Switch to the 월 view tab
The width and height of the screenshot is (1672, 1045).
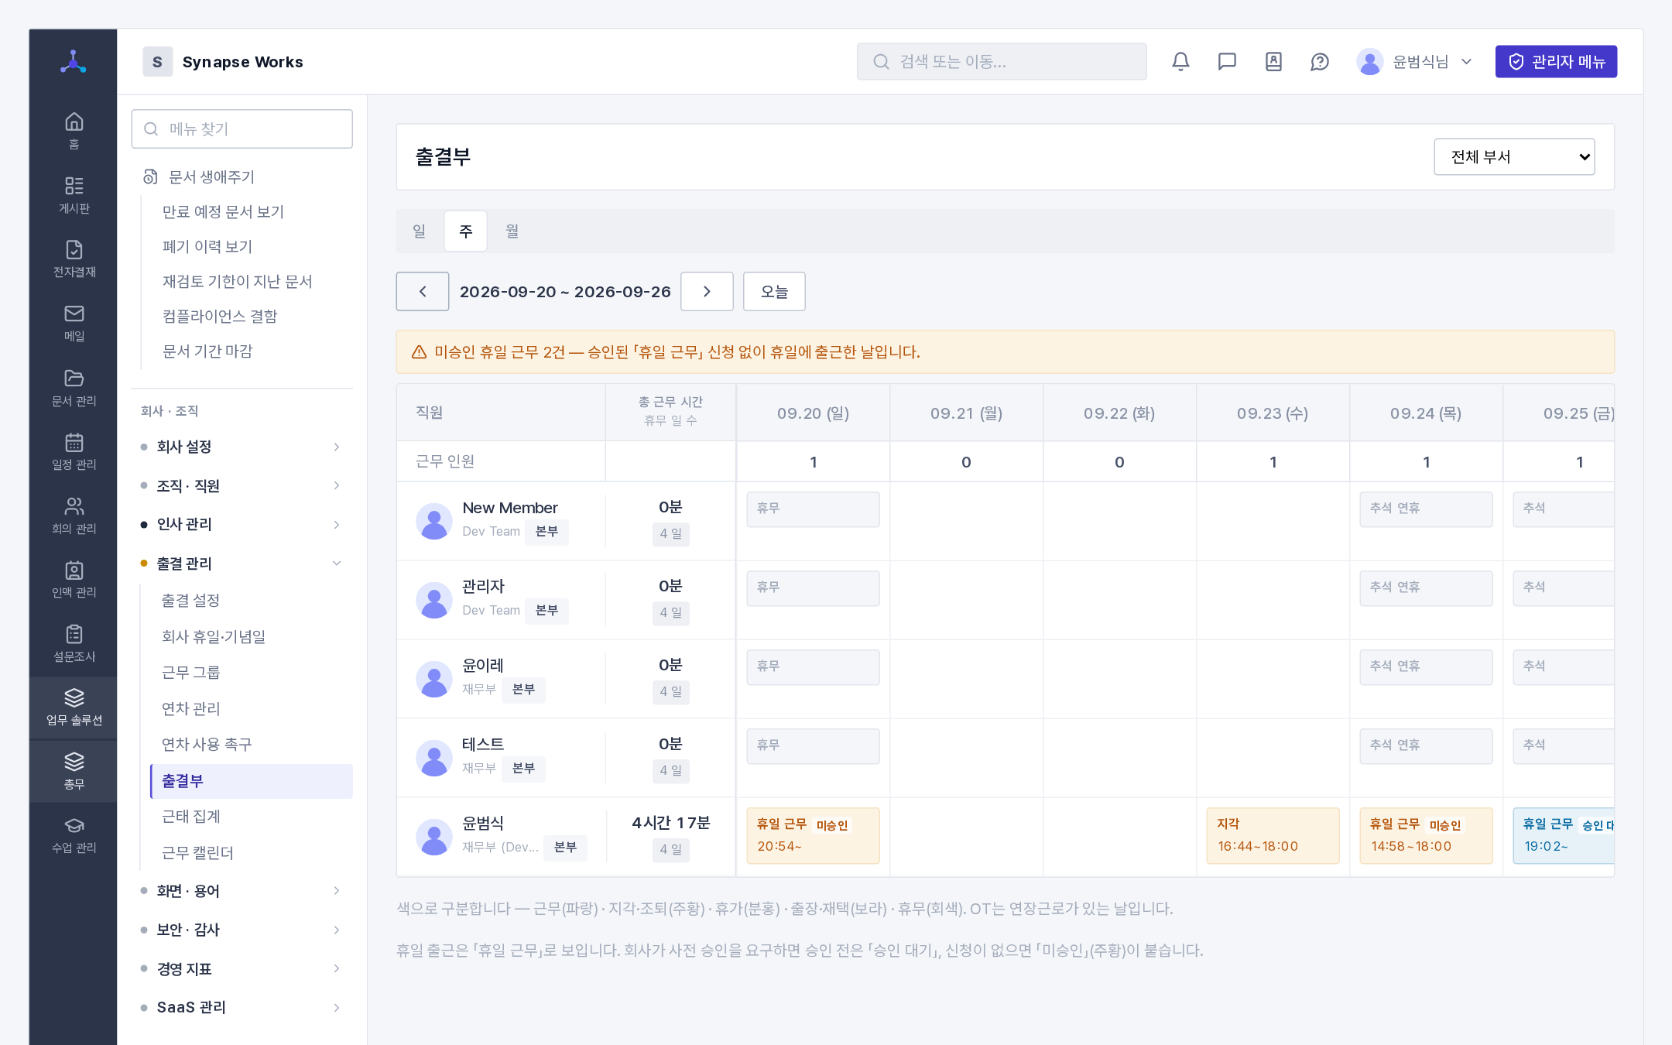(512, 231)
